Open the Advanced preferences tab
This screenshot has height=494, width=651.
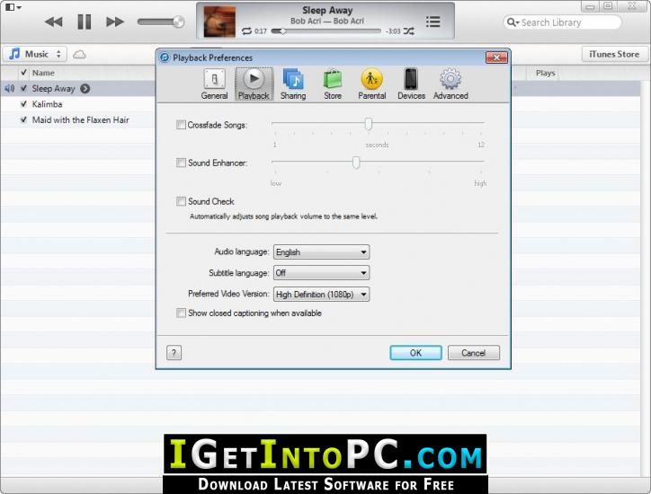pyautogui.click(x=450, y=84)
